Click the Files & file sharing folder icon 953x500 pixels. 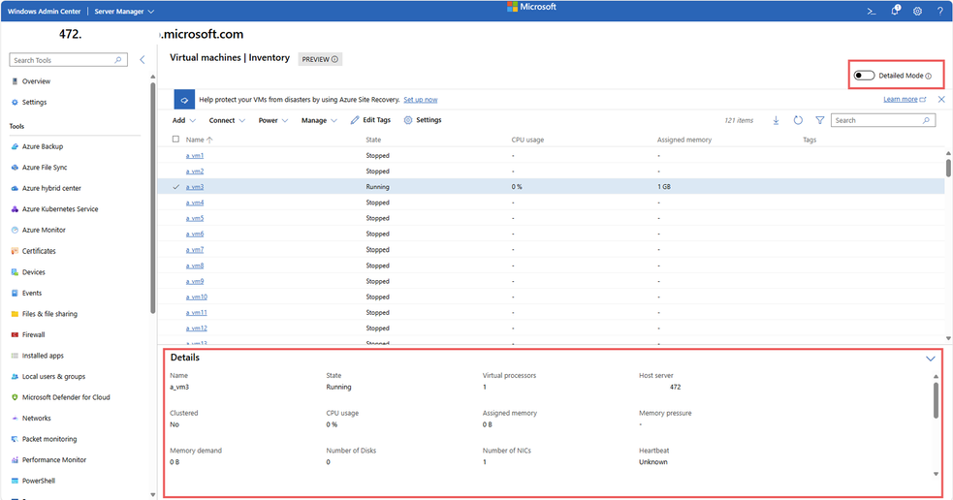pos(15,314)
